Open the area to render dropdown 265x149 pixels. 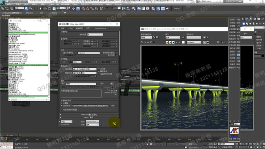pyautogui.click(x=146, y=38)
